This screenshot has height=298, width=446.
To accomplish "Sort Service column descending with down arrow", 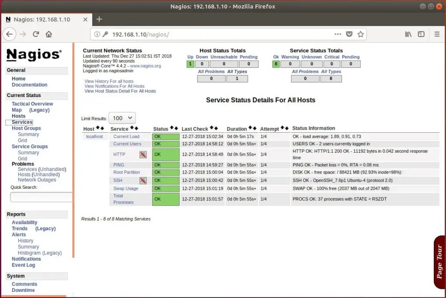I will tap(136, 128).
